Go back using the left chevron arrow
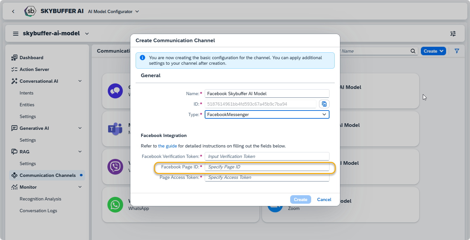 [13, 11]
